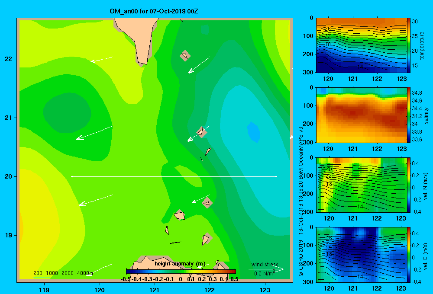Click the temperature color scale bar
Image resolution: width=433 pixels, height=294 pixels.
tap(409, 45)
